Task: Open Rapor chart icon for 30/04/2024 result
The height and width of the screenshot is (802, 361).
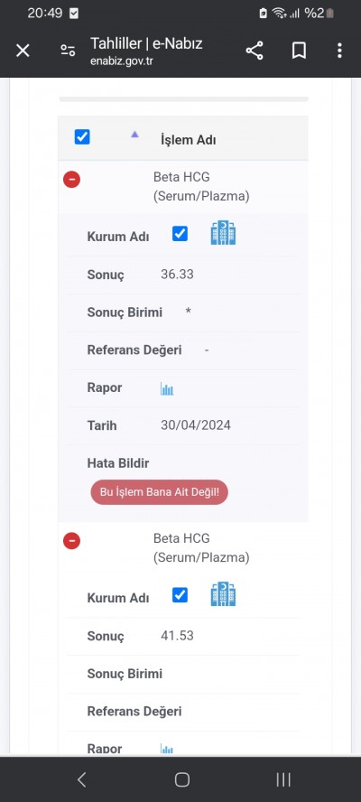Action: tap(167, 388)
